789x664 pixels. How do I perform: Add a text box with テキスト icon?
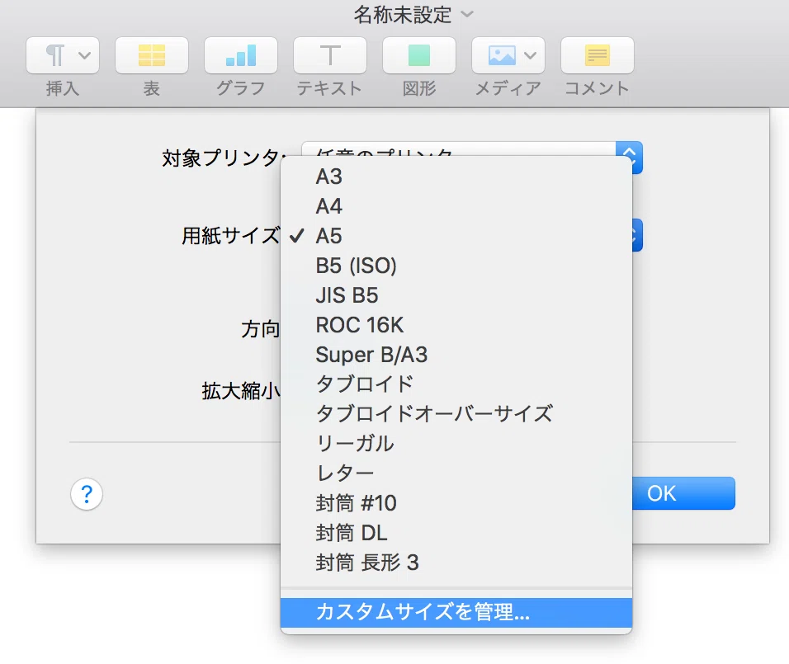(x=329, y=55)
